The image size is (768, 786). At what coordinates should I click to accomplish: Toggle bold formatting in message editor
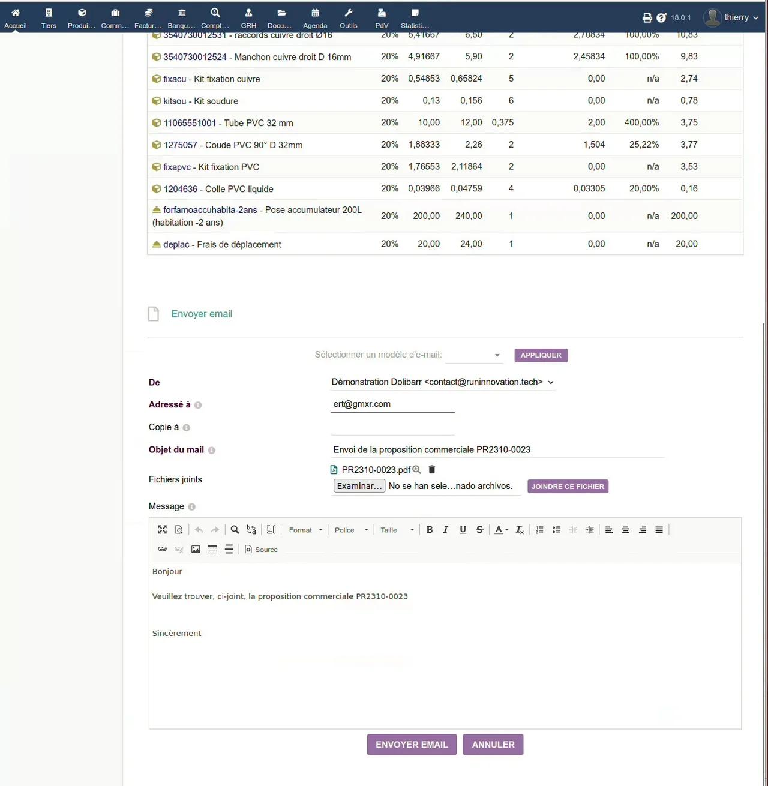click(x=430, y=530)
